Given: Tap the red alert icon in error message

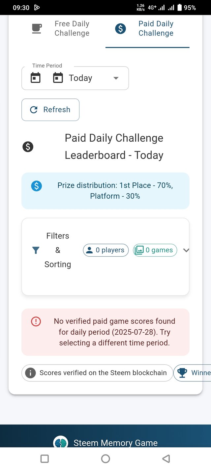Looking at the screenshot, I should tap(36, 321).
